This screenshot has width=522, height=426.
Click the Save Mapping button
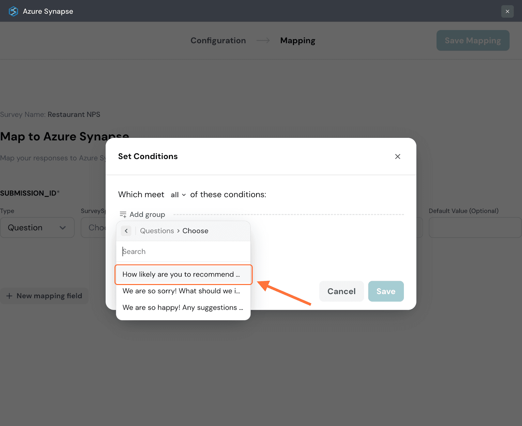[x=472, y=40]
